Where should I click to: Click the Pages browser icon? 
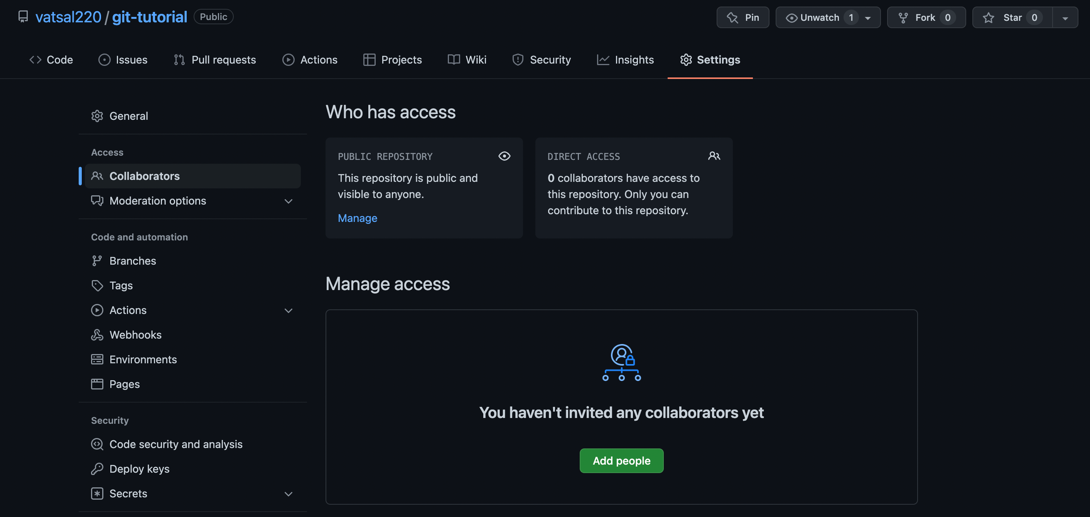tap(97, 384)
